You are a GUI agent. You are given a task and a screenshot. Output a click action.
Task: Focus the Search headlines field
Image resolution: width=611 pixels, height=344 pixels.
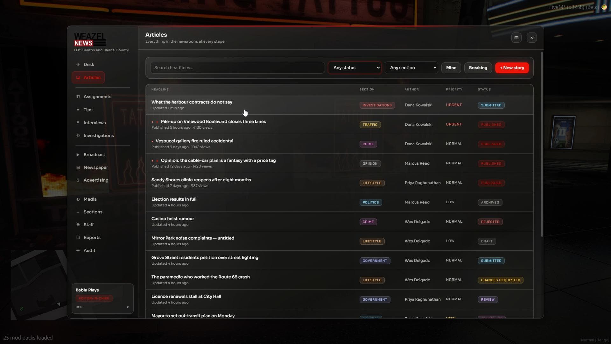237,68
